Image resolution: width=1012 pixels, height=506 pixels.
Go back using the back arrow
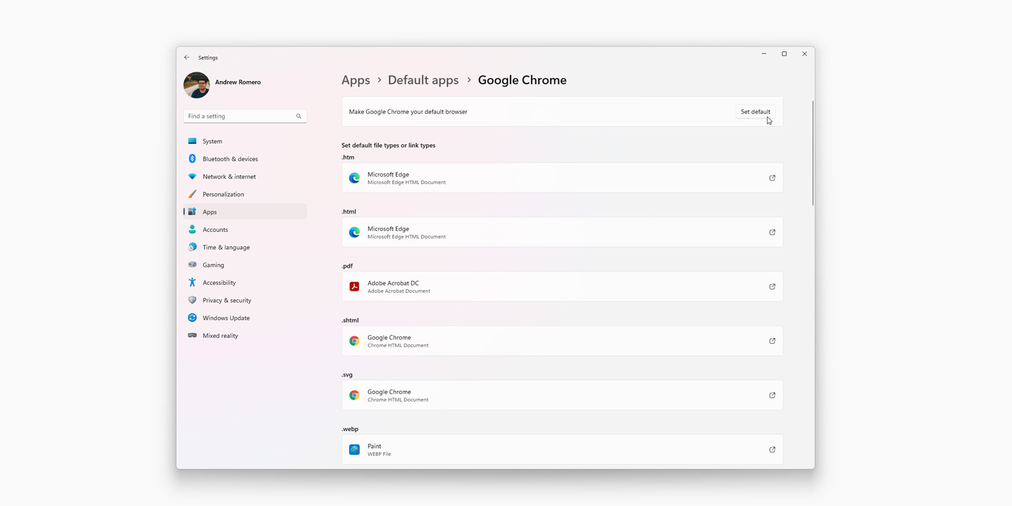[187, 58]
